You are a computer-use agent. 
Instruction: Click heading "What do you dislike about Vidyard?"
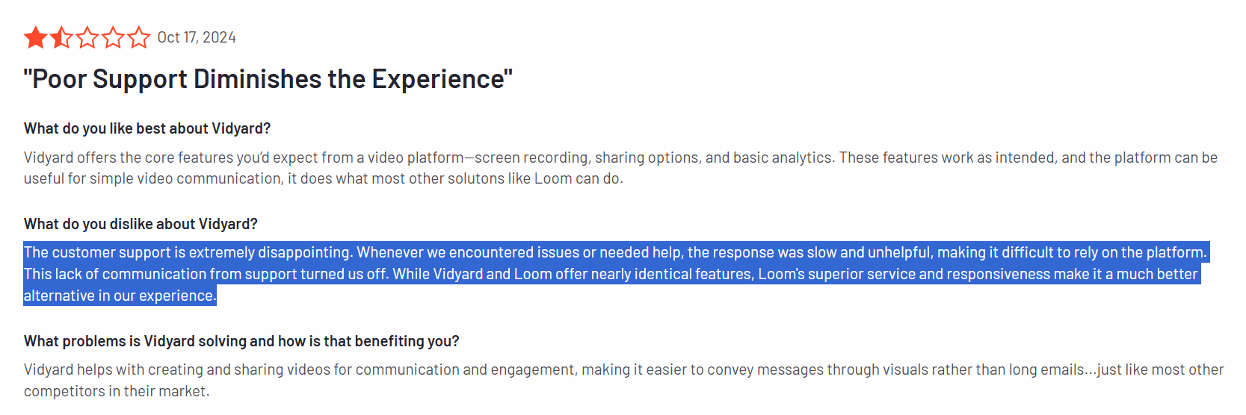coord(141,224)
